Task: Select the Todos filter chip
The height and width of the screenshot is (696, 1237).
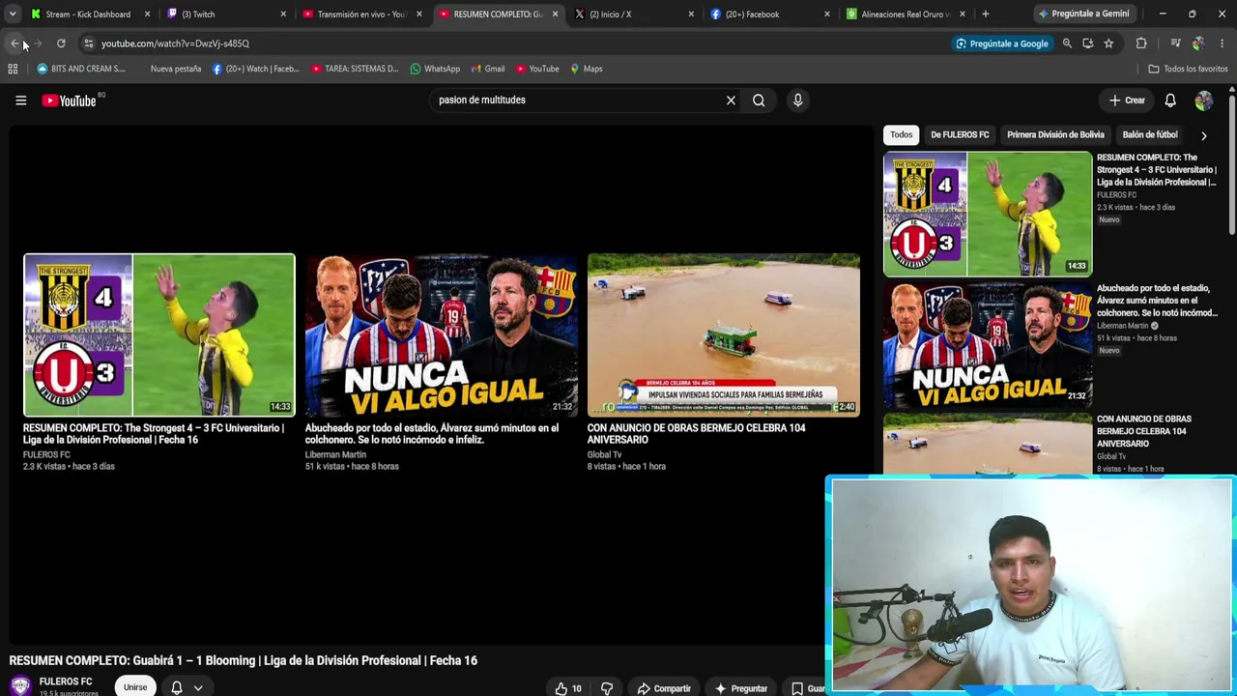Action: tap(901, 135)
